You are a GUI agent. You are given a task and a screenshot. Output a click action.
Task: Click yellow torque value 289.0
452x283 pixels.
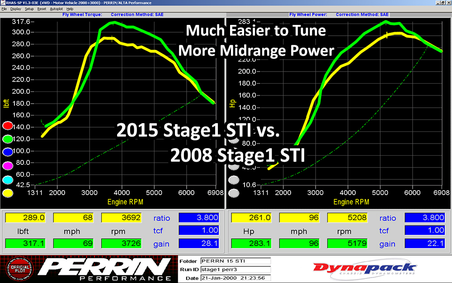point(25,217)
